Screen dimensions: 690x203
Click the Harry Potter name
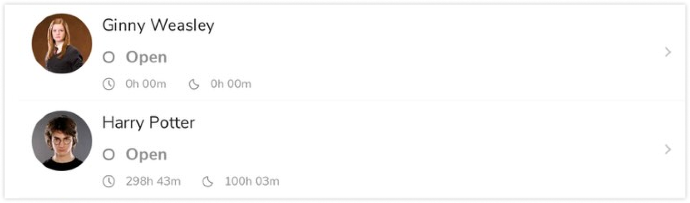(x=149, y=123)
